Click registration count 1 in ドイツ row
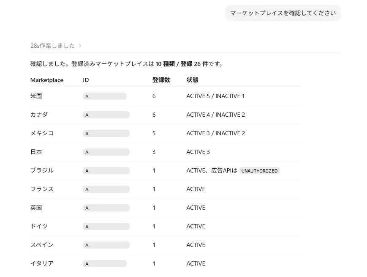The width and height of the screenshot is (367, 277). coord(154,226)
